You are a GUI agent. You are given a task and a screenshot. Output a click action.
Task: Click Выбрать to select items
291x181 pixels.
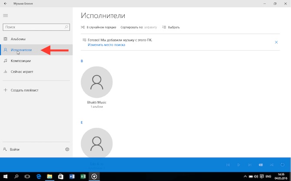[171, 27]
